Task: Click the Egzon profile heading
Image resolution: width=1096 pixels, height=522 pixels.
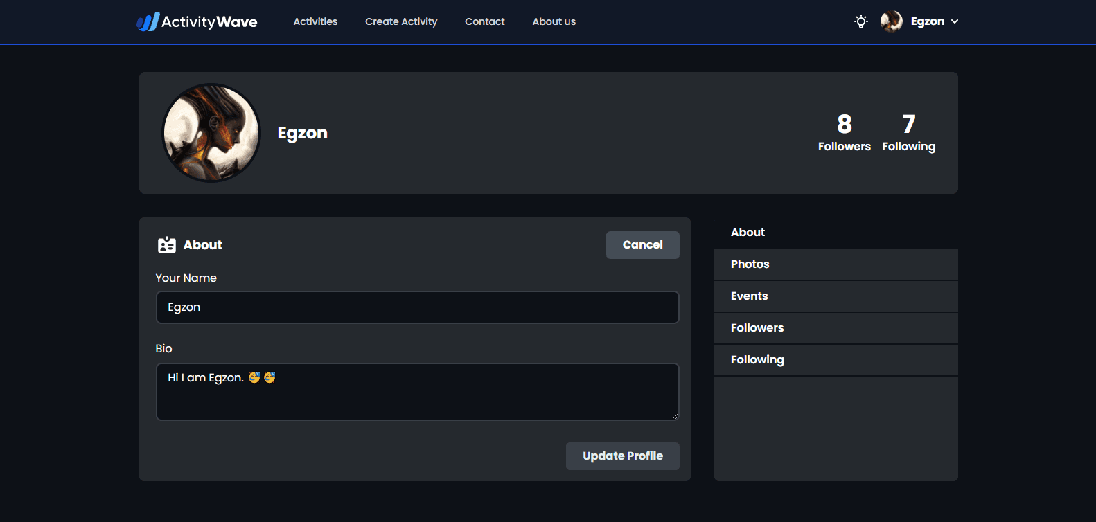Action: (303, 133)
